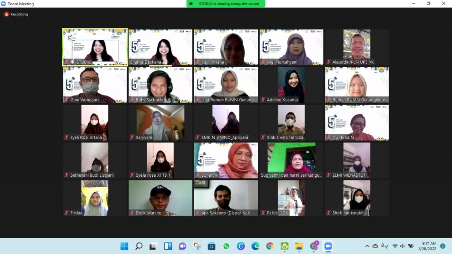Click the speaker icon in the sharing banner

191,4
